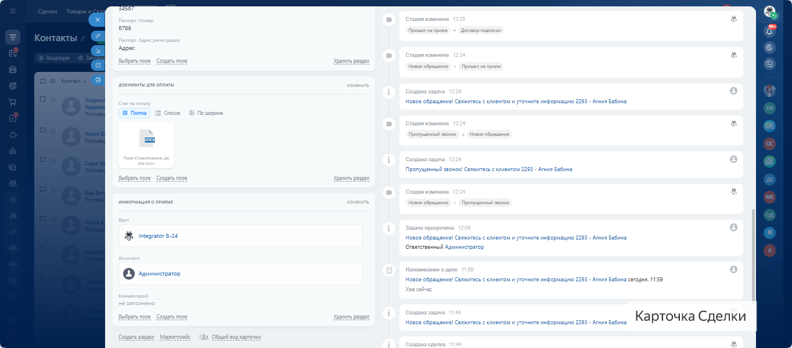The height and width of the screenshot is (348, 792).
Task: Switch file view to По ширине
Action: click(x=206, y=113)
